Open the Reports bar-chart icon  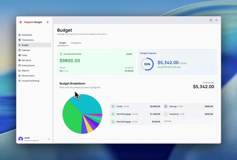pos(20,71)
